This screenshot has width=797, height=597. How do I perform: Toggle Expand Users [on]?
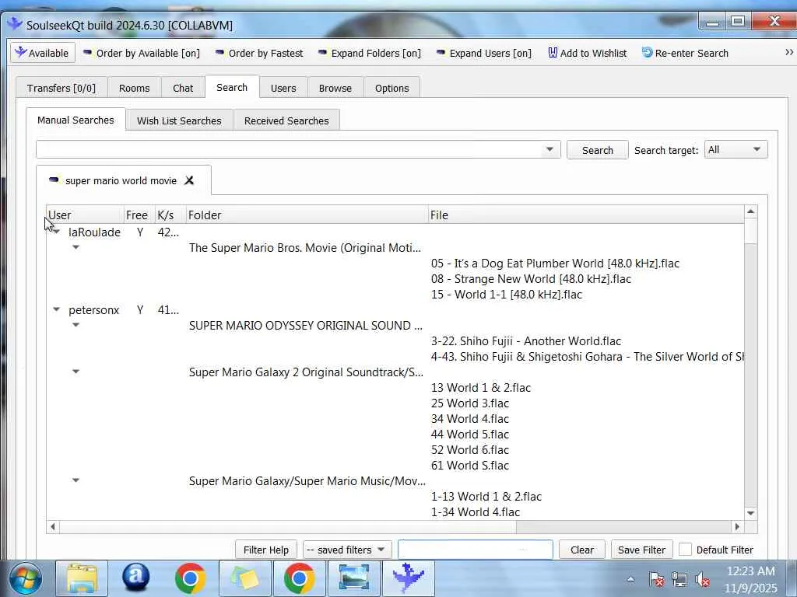tap(484, 53)
